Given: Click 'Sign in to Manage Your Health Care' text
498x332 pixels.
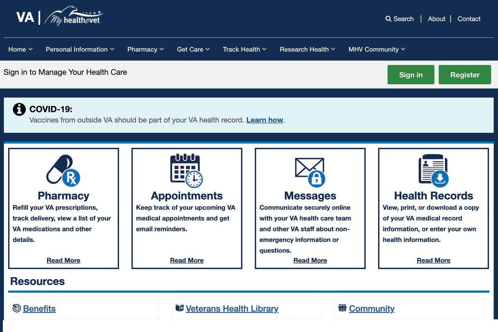Looking at the screenshot, I should tap(65, 72).
